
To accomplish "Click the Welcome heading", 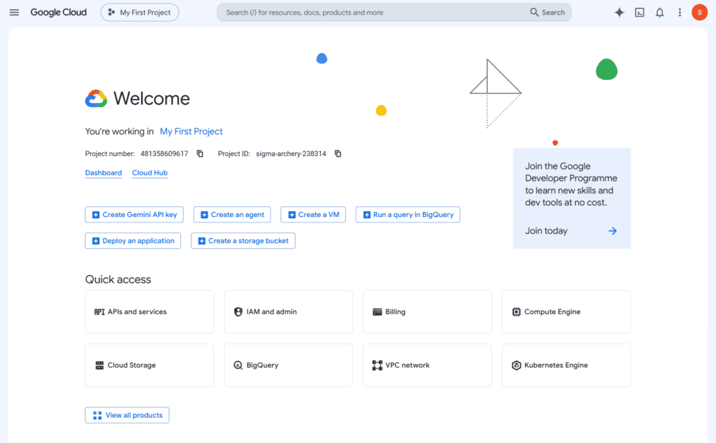I will [152, 98].
